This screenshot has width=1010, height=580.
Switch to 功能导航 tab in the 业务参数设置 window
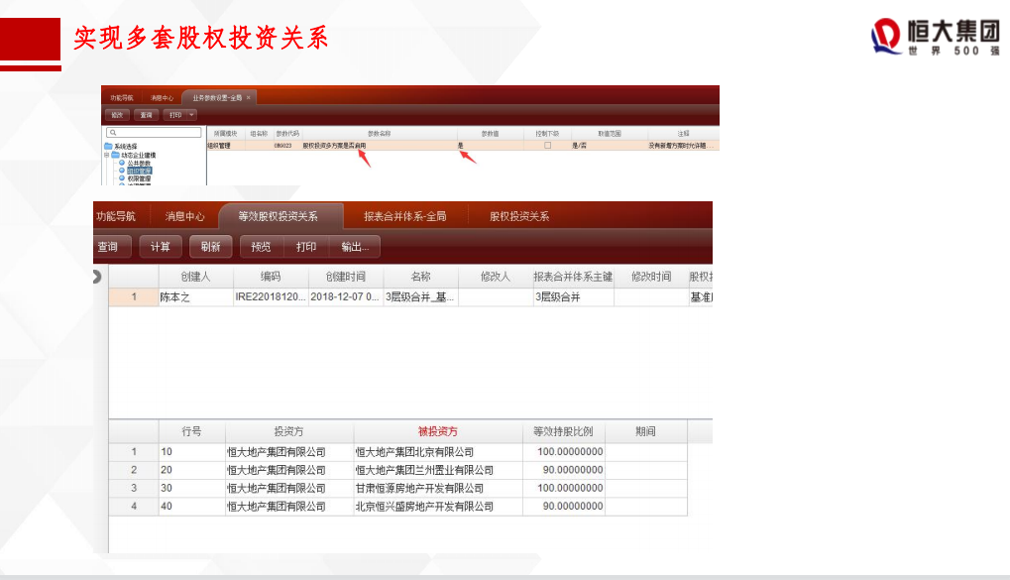[x=122, y=98]
